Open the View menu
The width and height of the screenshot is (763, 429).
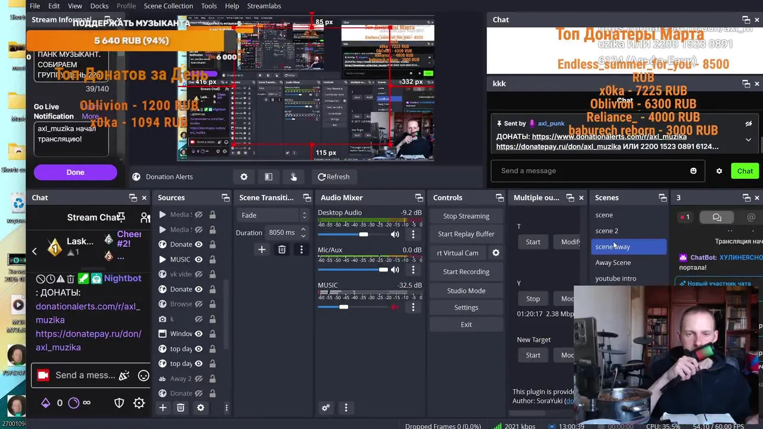(75, 6)
